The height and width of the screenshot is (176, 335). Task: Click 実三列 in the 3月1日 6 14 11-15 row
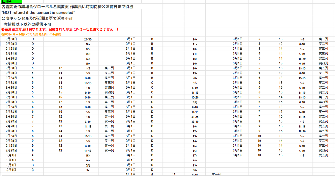click(x=324, y=97)
